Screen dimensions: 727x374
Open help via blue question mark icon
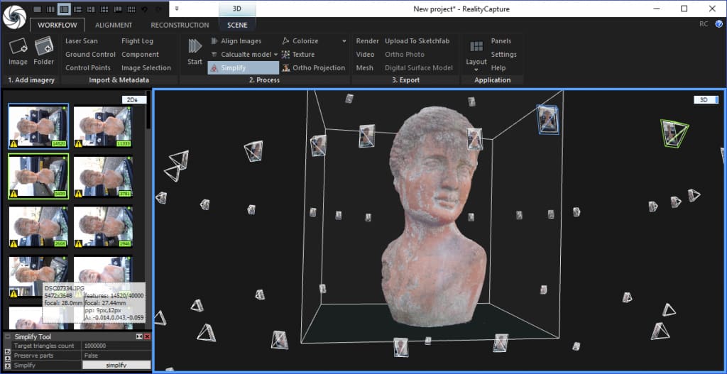coord(718,24)
